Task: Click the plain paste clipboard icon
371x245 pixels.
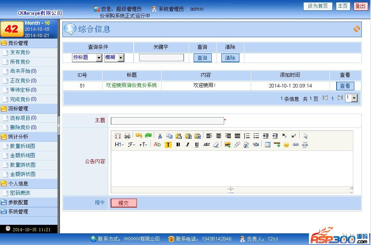Action: [x=179, y=136]
